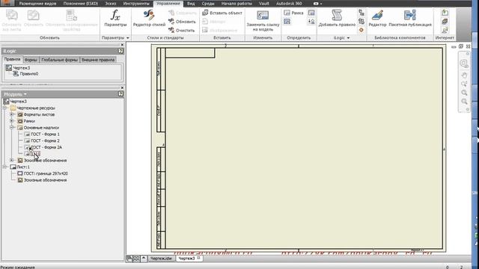Open Параметры panel dropdown arrow
The width and height of the screenshot is (479, 269).
[128, 38]
